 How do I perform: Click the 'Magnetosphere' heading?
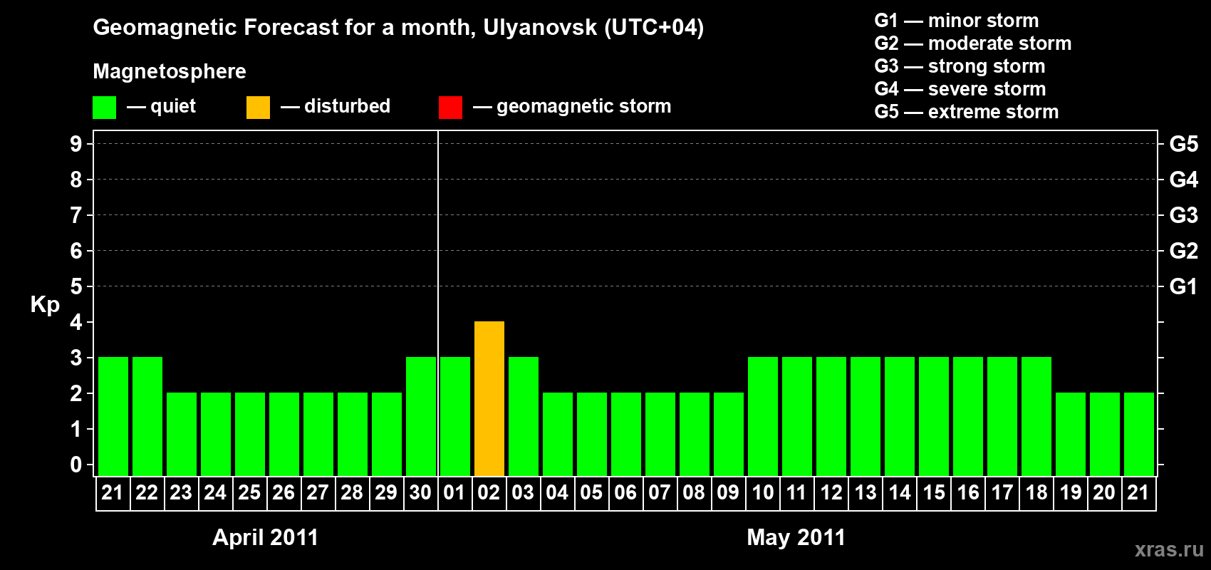coord(170,71)
